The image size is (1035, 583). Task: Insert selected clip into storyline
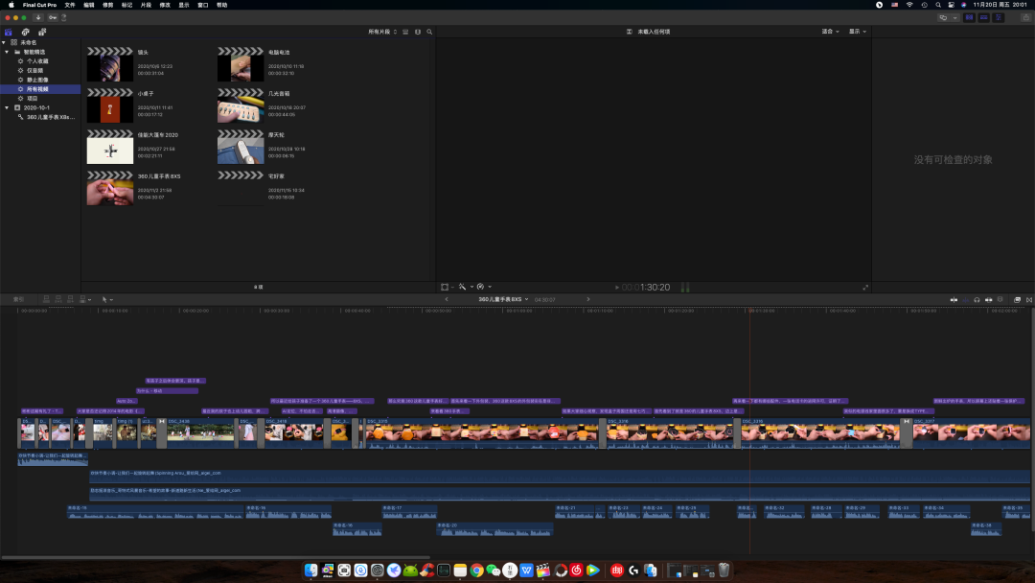click(x=58, y=299)
